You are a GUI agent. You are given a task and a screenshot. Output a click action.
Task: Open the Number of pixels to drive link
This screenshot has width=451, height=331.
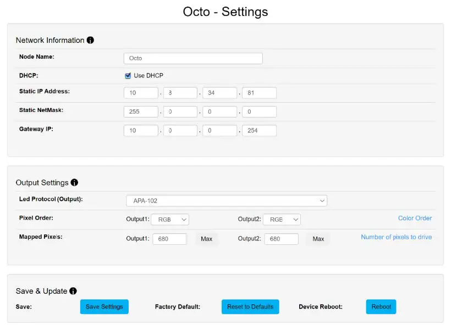(396, 237)
